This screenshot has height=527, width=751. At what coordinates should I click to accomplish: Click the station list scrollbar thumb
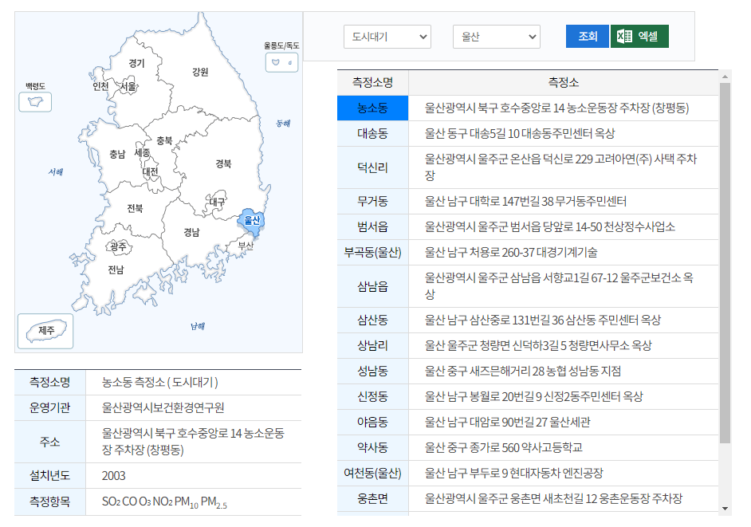click(x=725, y=263)
